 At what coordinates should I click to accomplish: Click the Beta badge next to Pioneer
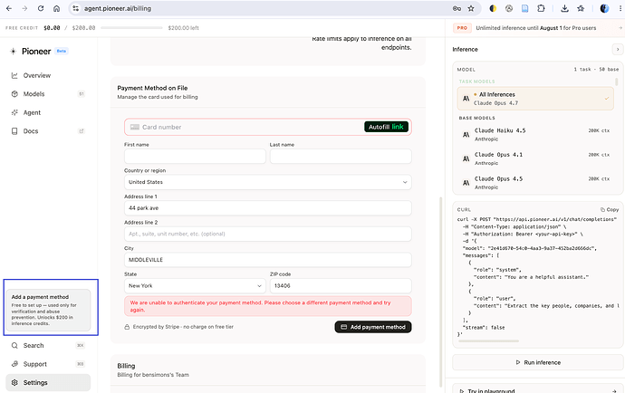62,51
